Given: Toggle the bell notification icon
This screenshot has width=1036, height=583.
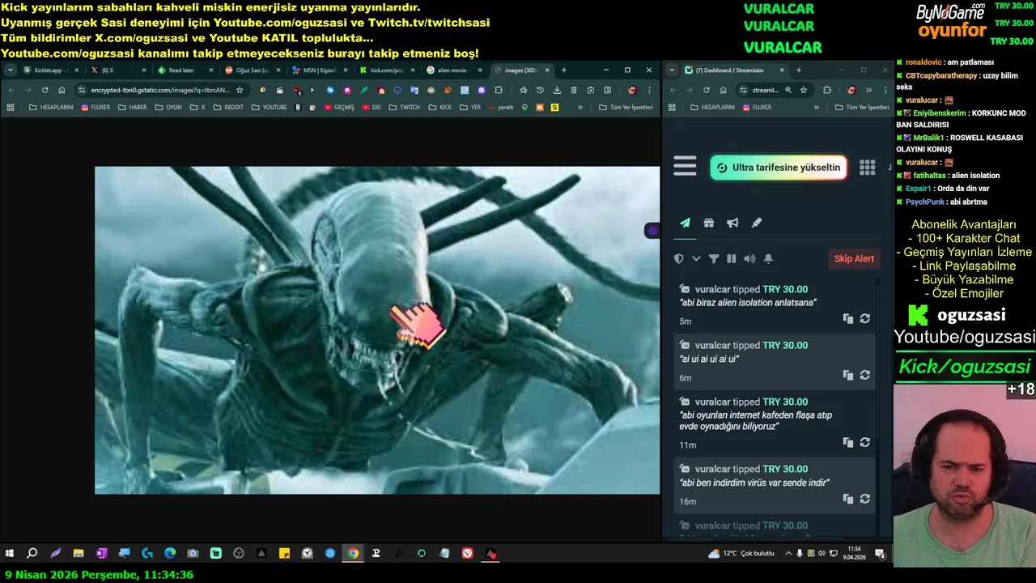Looking at the screenshot, I should (768, 258).
